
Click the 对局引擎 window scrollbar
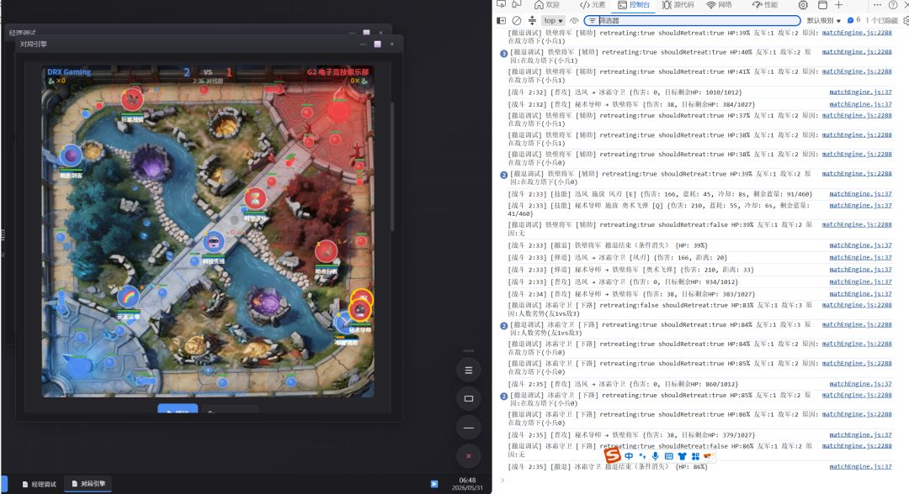(392, 168)
